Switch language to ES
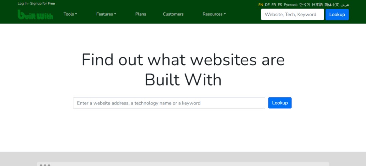Viewport: 366px width, 166px height. 280,5
